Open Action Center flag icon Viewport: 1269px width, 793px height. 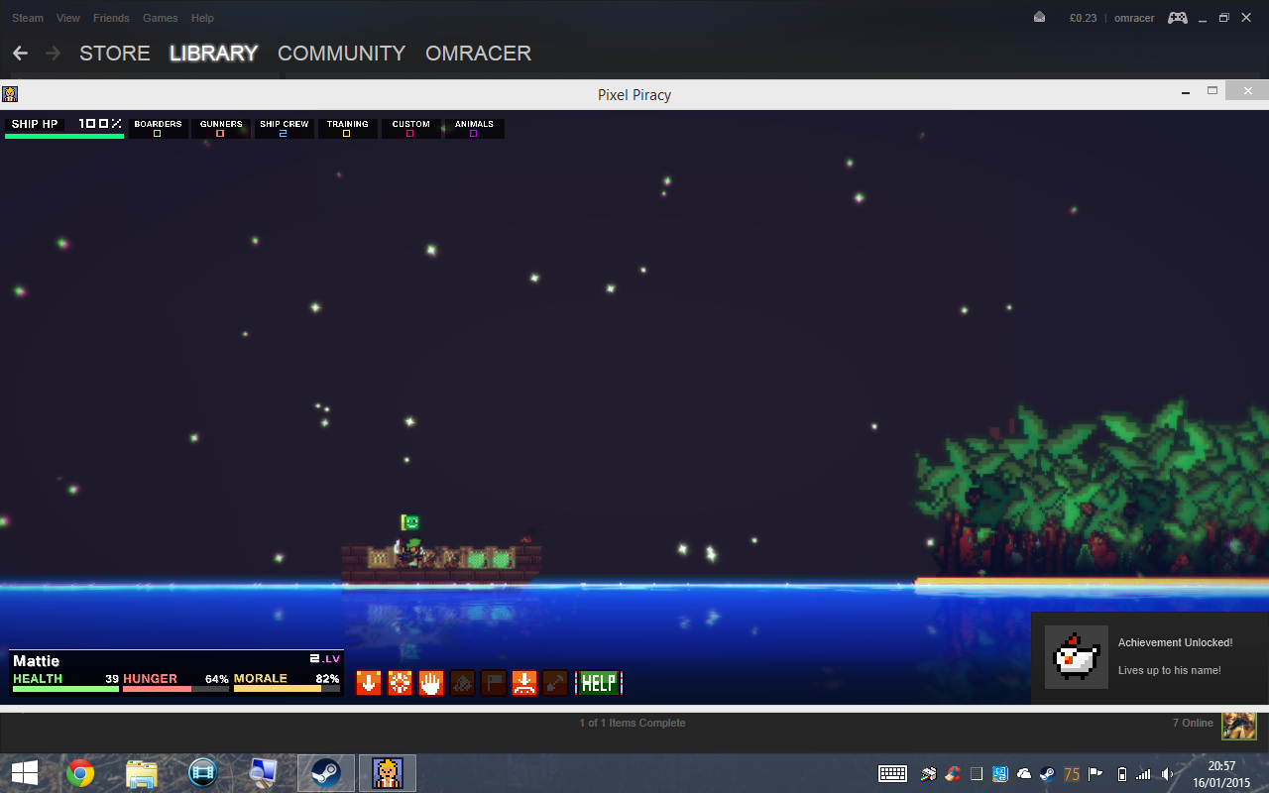coord(1096,774)
